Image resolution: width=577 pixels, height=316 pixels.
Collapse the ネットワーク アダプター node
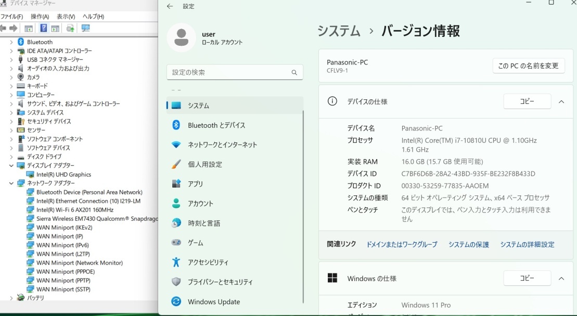pyautogui.click(x=11, y=183)
